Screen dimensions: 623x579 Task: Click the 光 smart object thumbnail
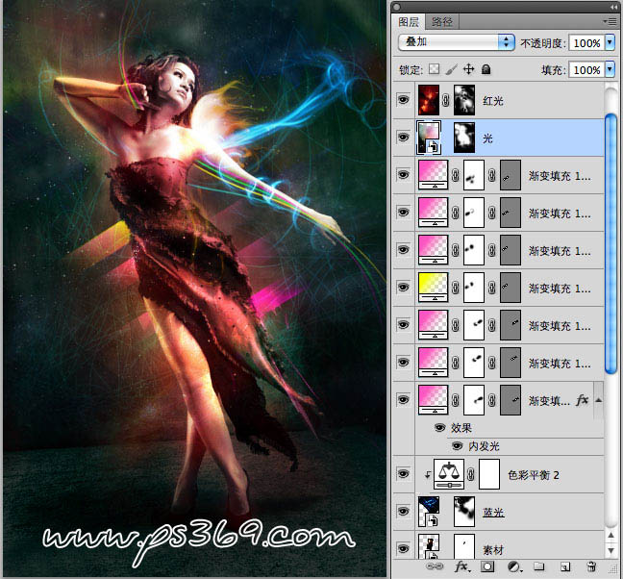429,138
